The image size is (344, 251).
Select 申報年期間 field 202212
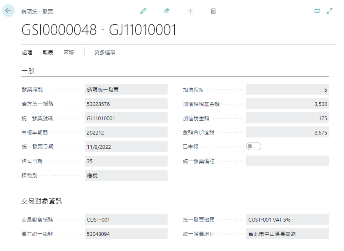click(126, 132)
